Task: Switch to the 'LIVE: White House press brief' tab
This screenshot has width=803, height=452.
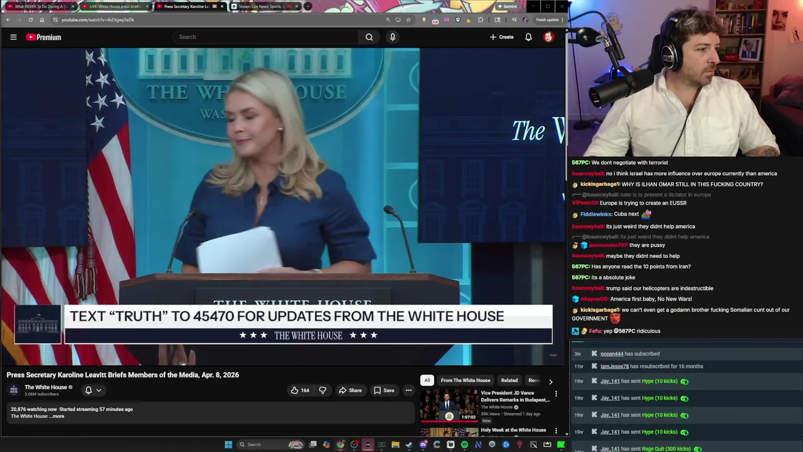Action: pos(115,6)
